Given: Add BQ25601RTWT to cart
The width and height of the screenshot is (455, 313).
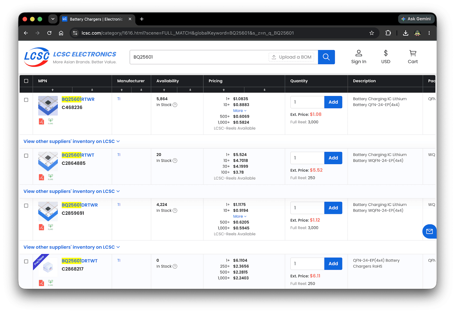Looking at the screenshot, I should tap(333, 158).
